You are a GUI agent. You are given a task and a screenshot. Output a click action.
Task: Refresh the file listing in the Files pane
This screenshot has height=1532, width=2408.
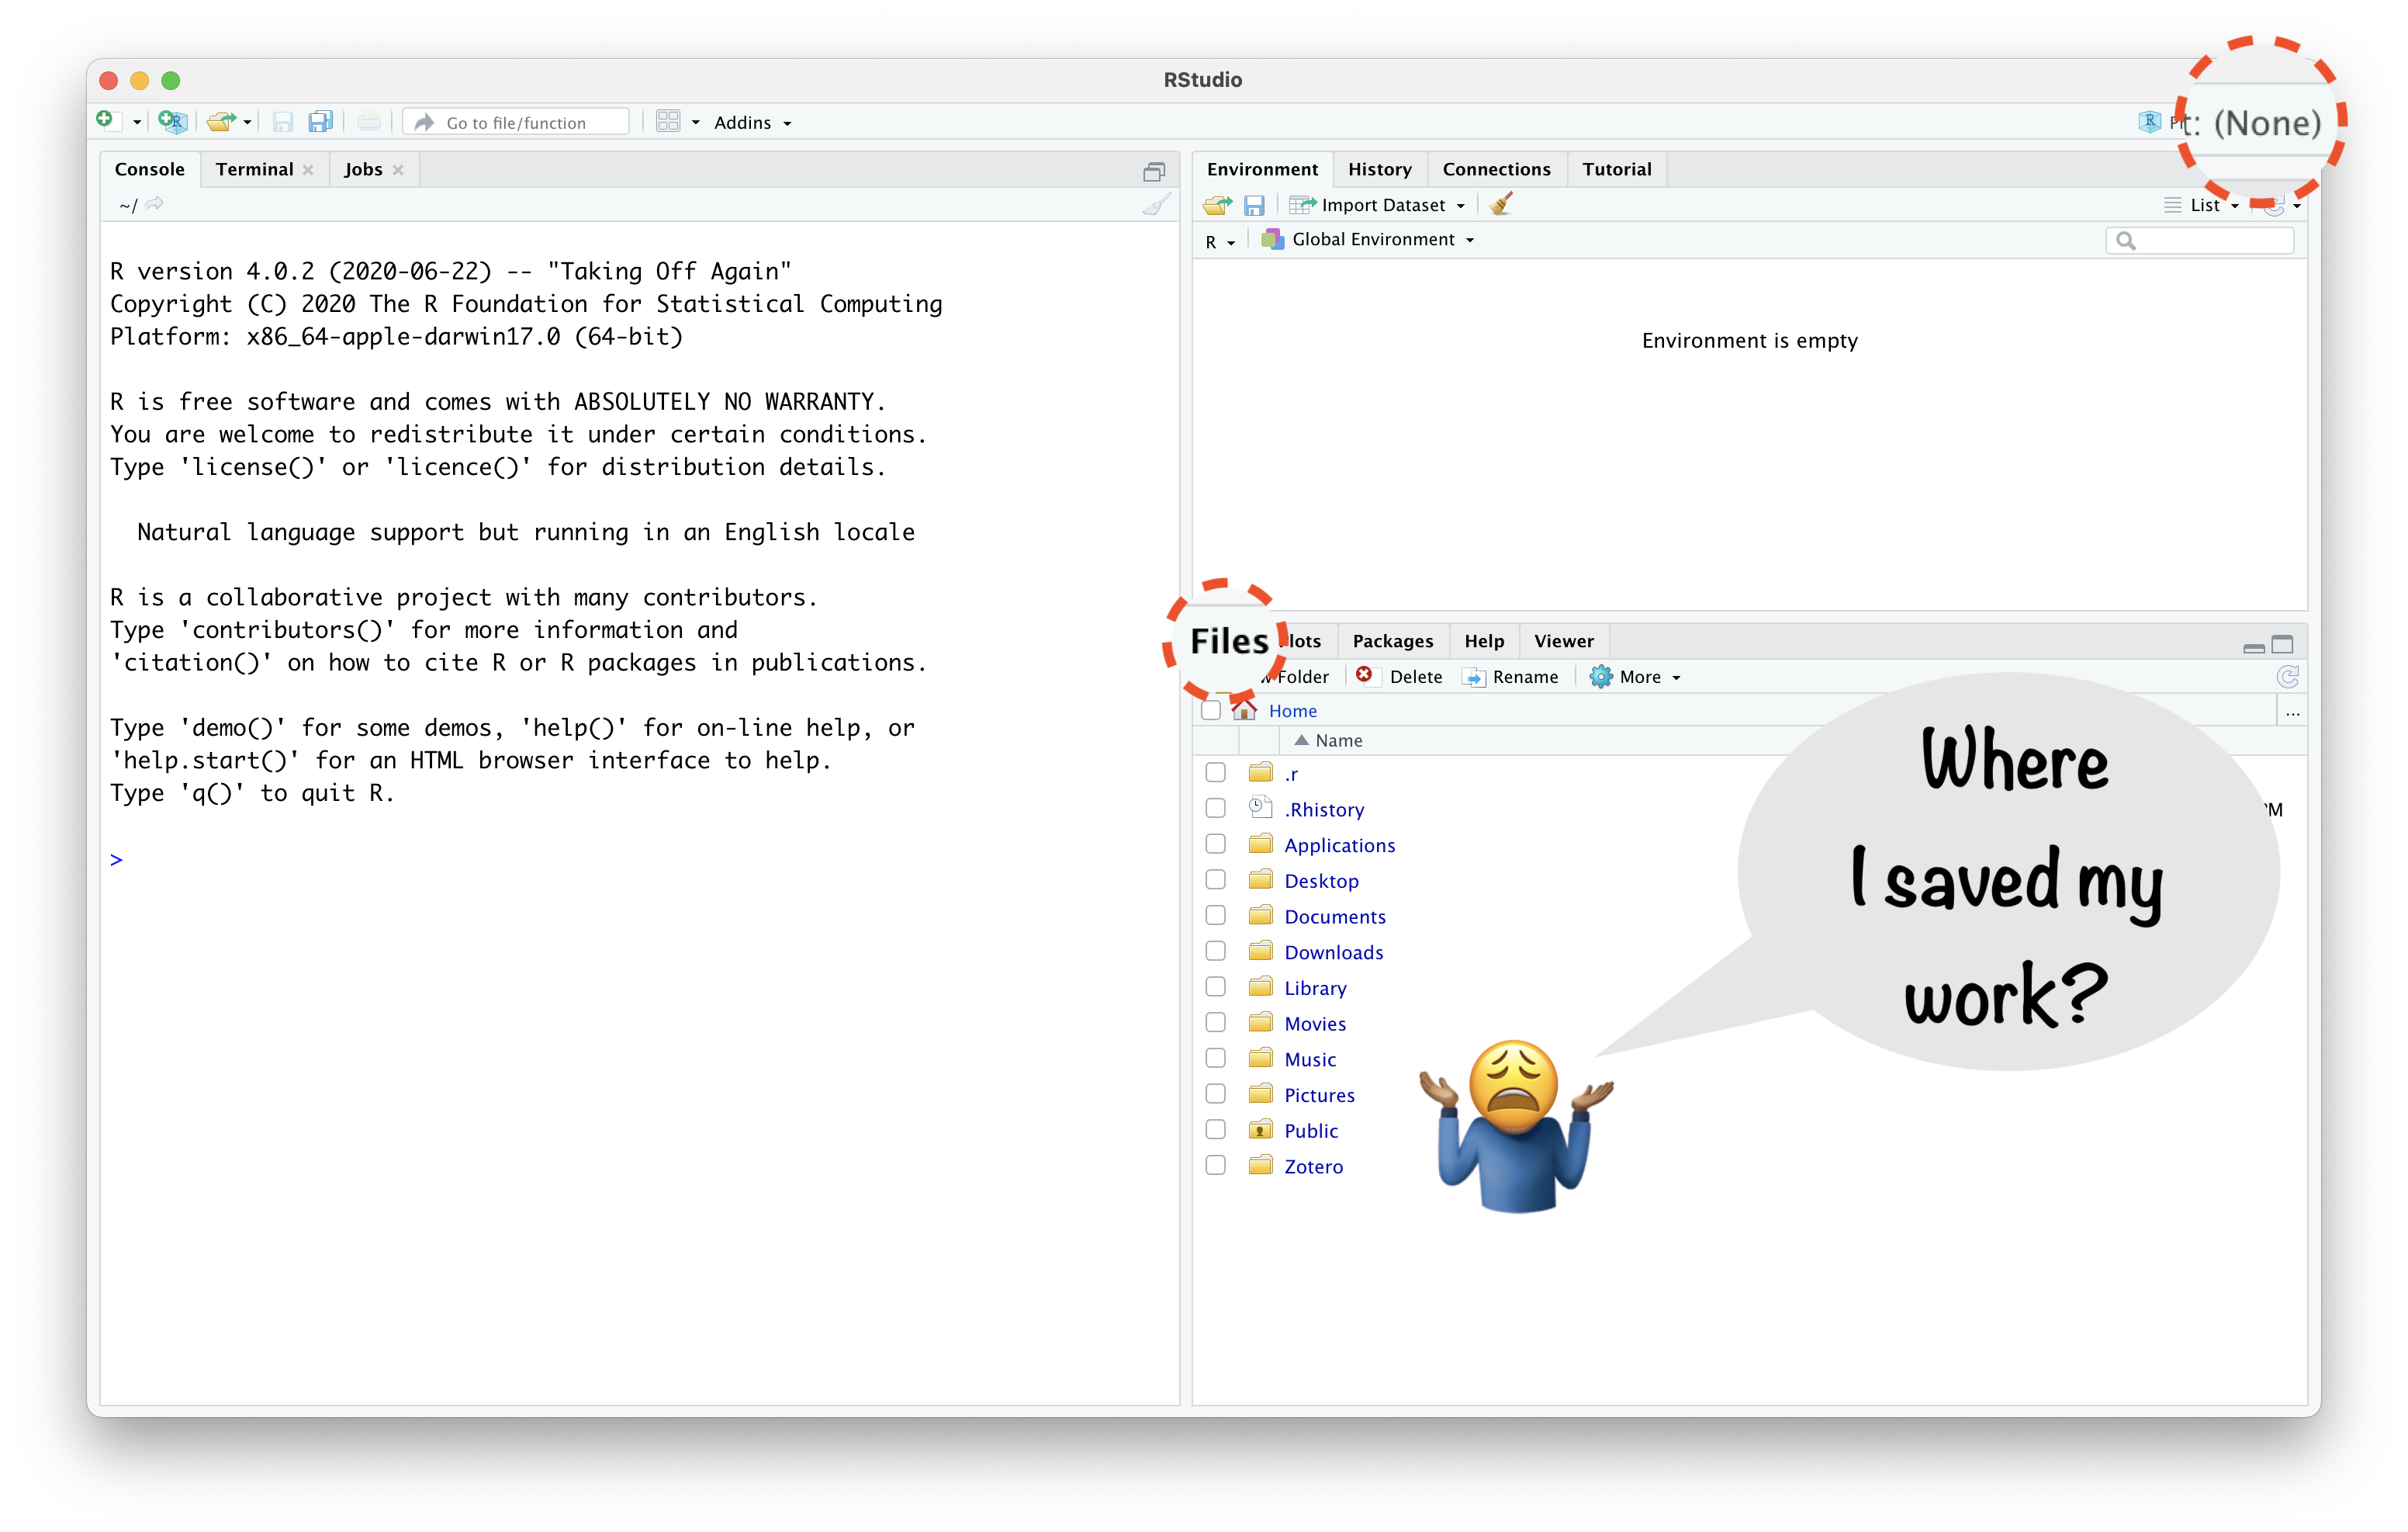(x=2287, y=678)
